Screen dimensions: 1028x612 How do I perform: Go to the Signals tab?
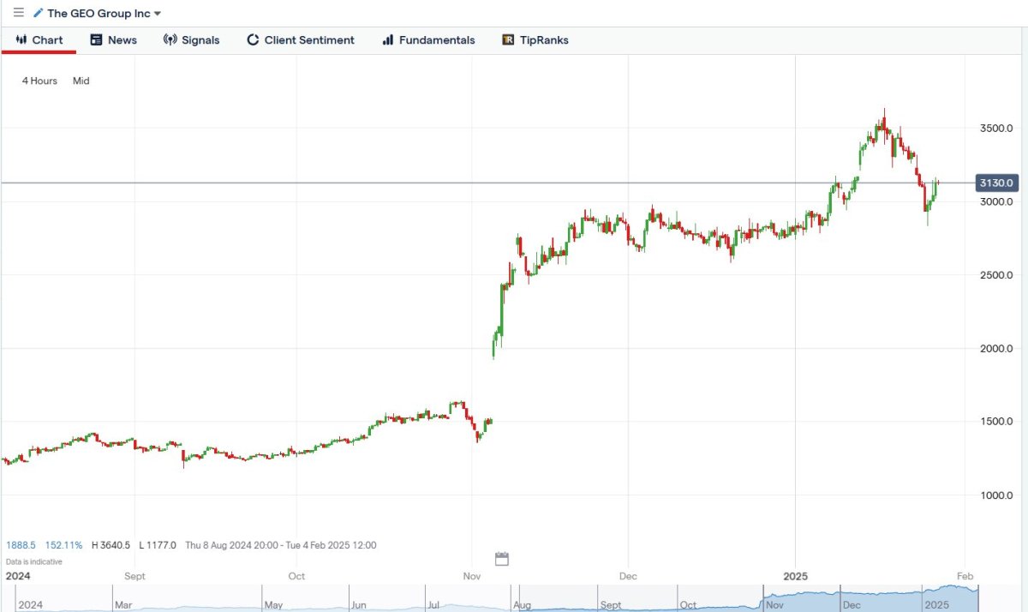191,39
